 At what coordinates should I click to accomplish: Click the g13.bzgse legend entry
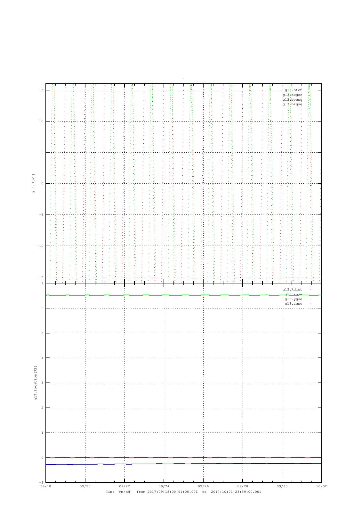(292, 104)
